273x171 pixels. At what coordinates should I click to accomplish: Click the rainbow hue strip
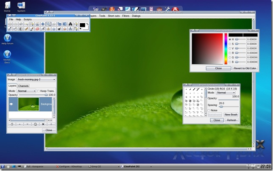coord(226,48)
